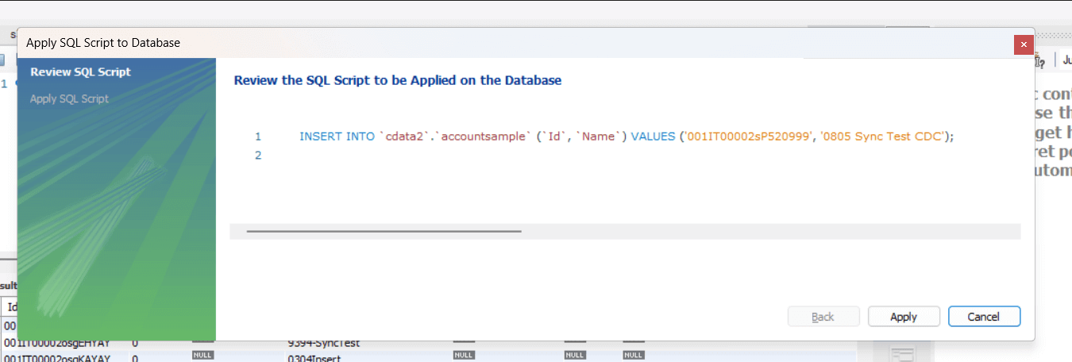This screenshot has width=1072, height=362.
Task: Select the 001IT00002osgKAYAY row Id cell
Action: (x=57, y=357)
